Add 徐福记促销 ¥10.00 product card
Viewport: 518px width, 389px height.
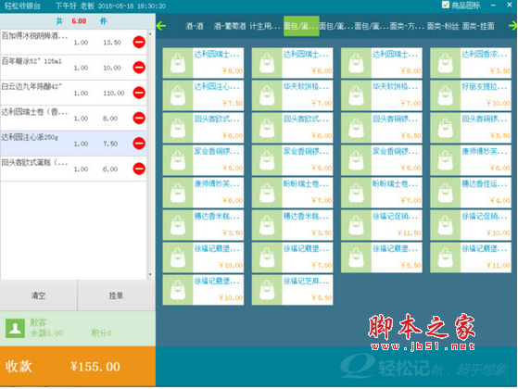(471, 225)
